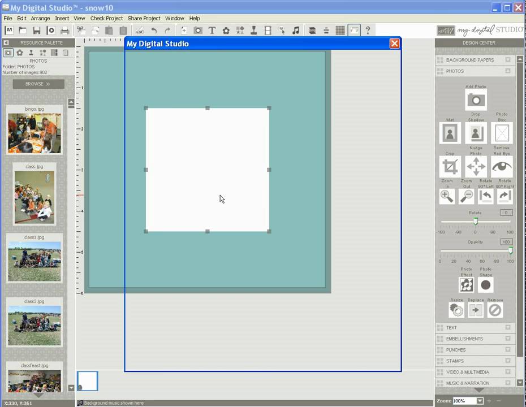Screen dimensions: 526x407
Task: Click the Rotate slider handle
Action: (475, 221)
